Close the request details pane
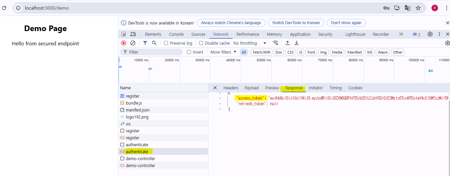Viewport: 450px width, 176px height. (x=215, y=88)
